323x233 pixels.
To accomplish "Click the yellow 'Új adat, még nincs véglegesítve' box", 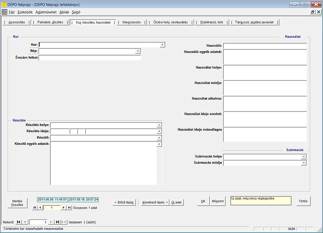I will click(261, 201).
